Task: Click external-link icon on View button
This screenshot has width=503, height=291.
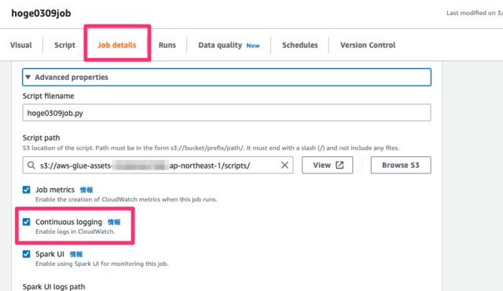Action: 340,166
